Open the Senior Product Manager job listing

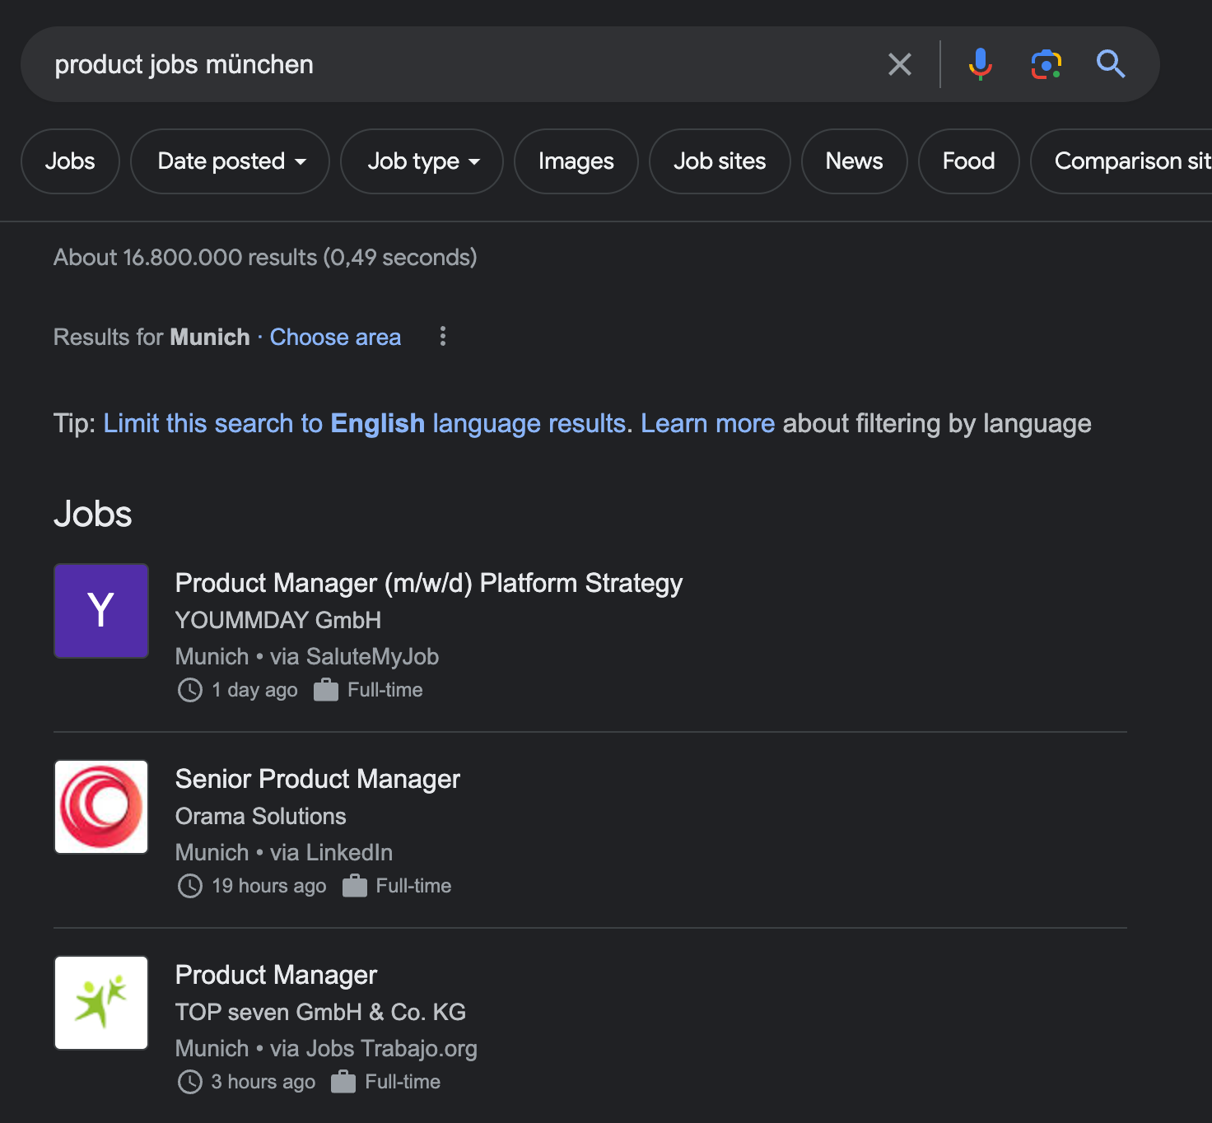click(x=318, y=779)
